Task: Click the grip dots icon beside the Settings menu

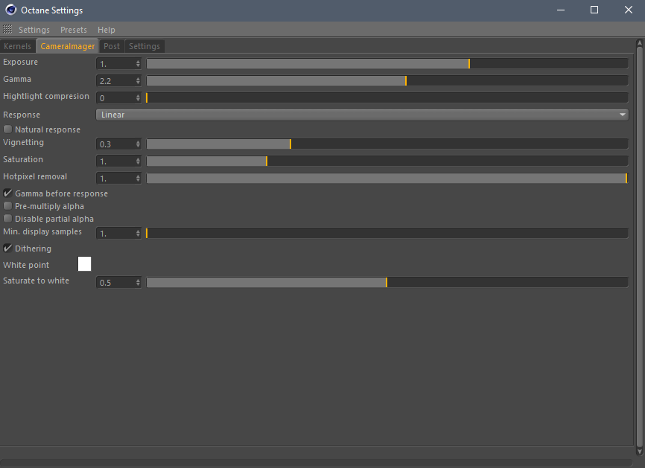Action: pos(7,29)
